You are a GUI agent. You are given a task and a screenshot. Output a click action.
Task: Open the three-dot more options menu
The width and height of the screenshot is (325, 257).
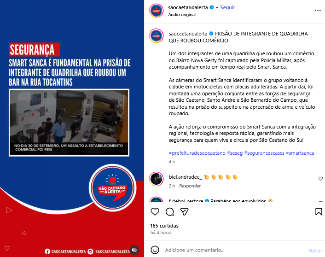coord(318,11)
